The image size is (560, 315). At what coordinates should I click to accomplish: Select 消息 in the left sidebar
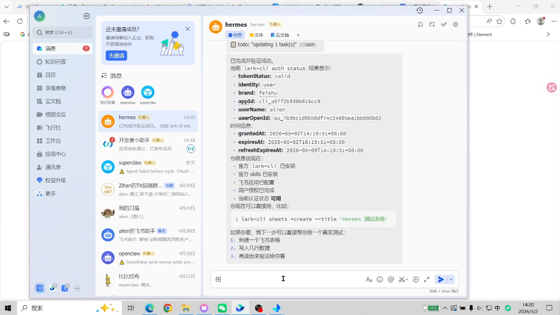63,49
